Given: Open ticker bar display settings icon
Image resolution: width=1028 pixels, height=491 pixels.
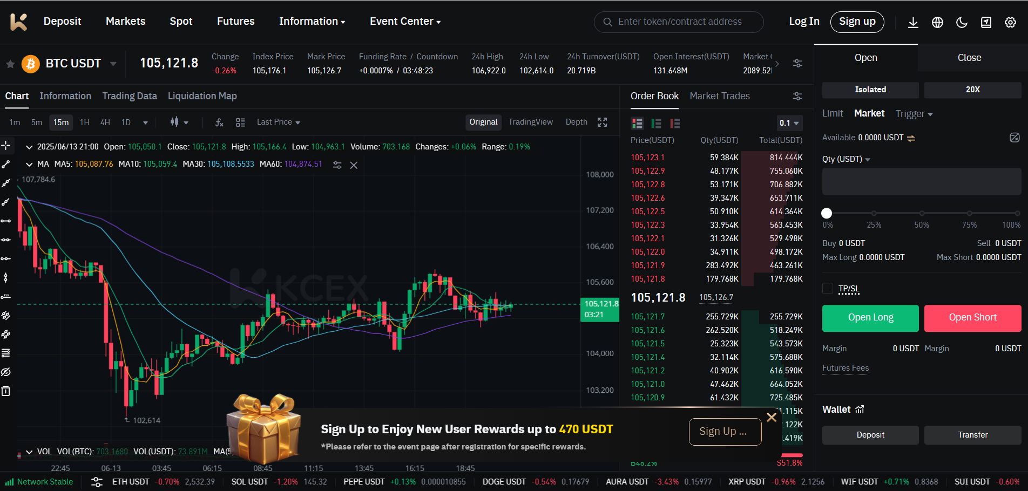Looking at the screenshot, I should click(x=797, y=63).
